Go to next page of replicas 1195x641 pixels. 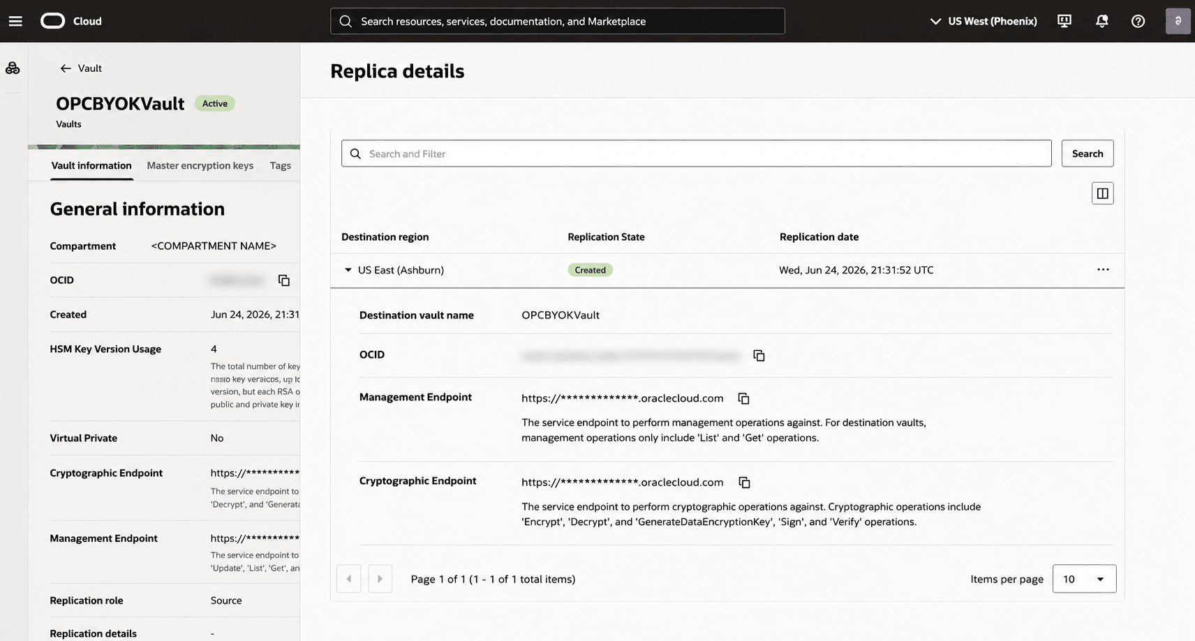click(x=380, y=579)
